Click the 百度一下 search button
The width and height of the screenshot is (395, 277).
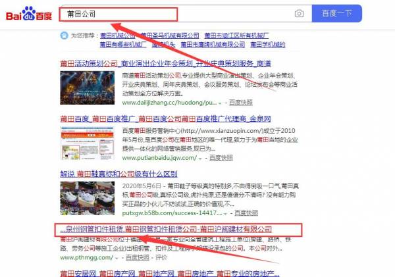point(338,14)
